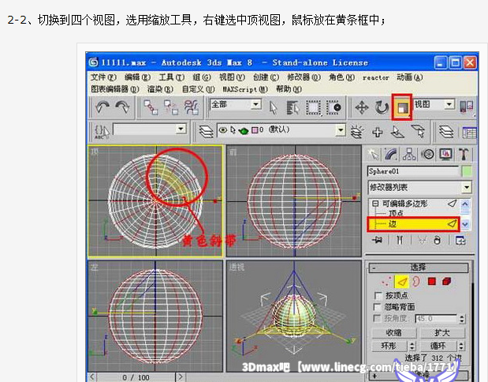The height and width of the screenshot is (382, 488).
Task: Select the Polygon red square icon
Action: click(432, 282)
